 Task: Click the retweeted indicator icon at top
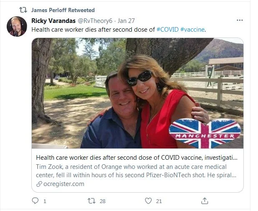(23, 10)
